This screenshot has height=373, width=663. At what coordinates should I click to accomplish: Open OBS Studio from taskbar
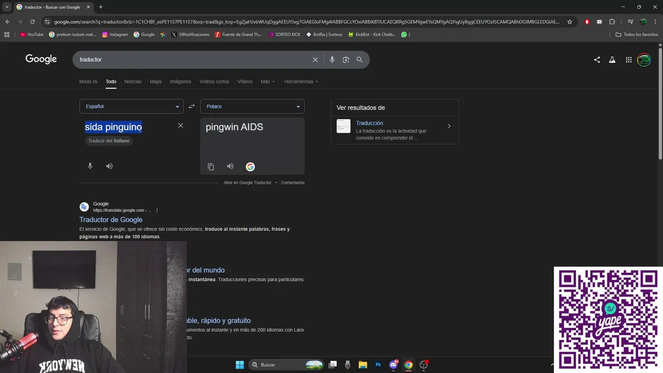[424, 365]
